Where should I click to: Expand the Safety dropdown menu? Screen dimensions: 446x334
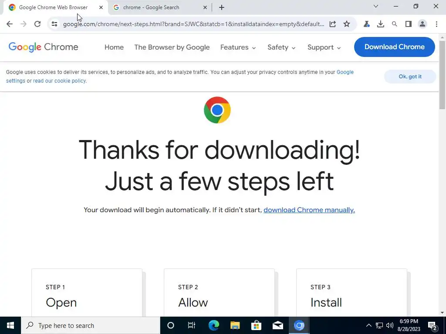[x=281, y=47]
